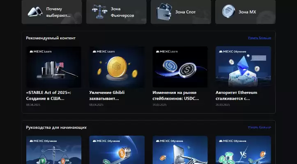
Task: Open the Ethereum crystal article thumbnail
Action: [243, 67]
